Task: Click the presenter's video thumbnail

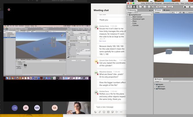Action: pos(79,108)
